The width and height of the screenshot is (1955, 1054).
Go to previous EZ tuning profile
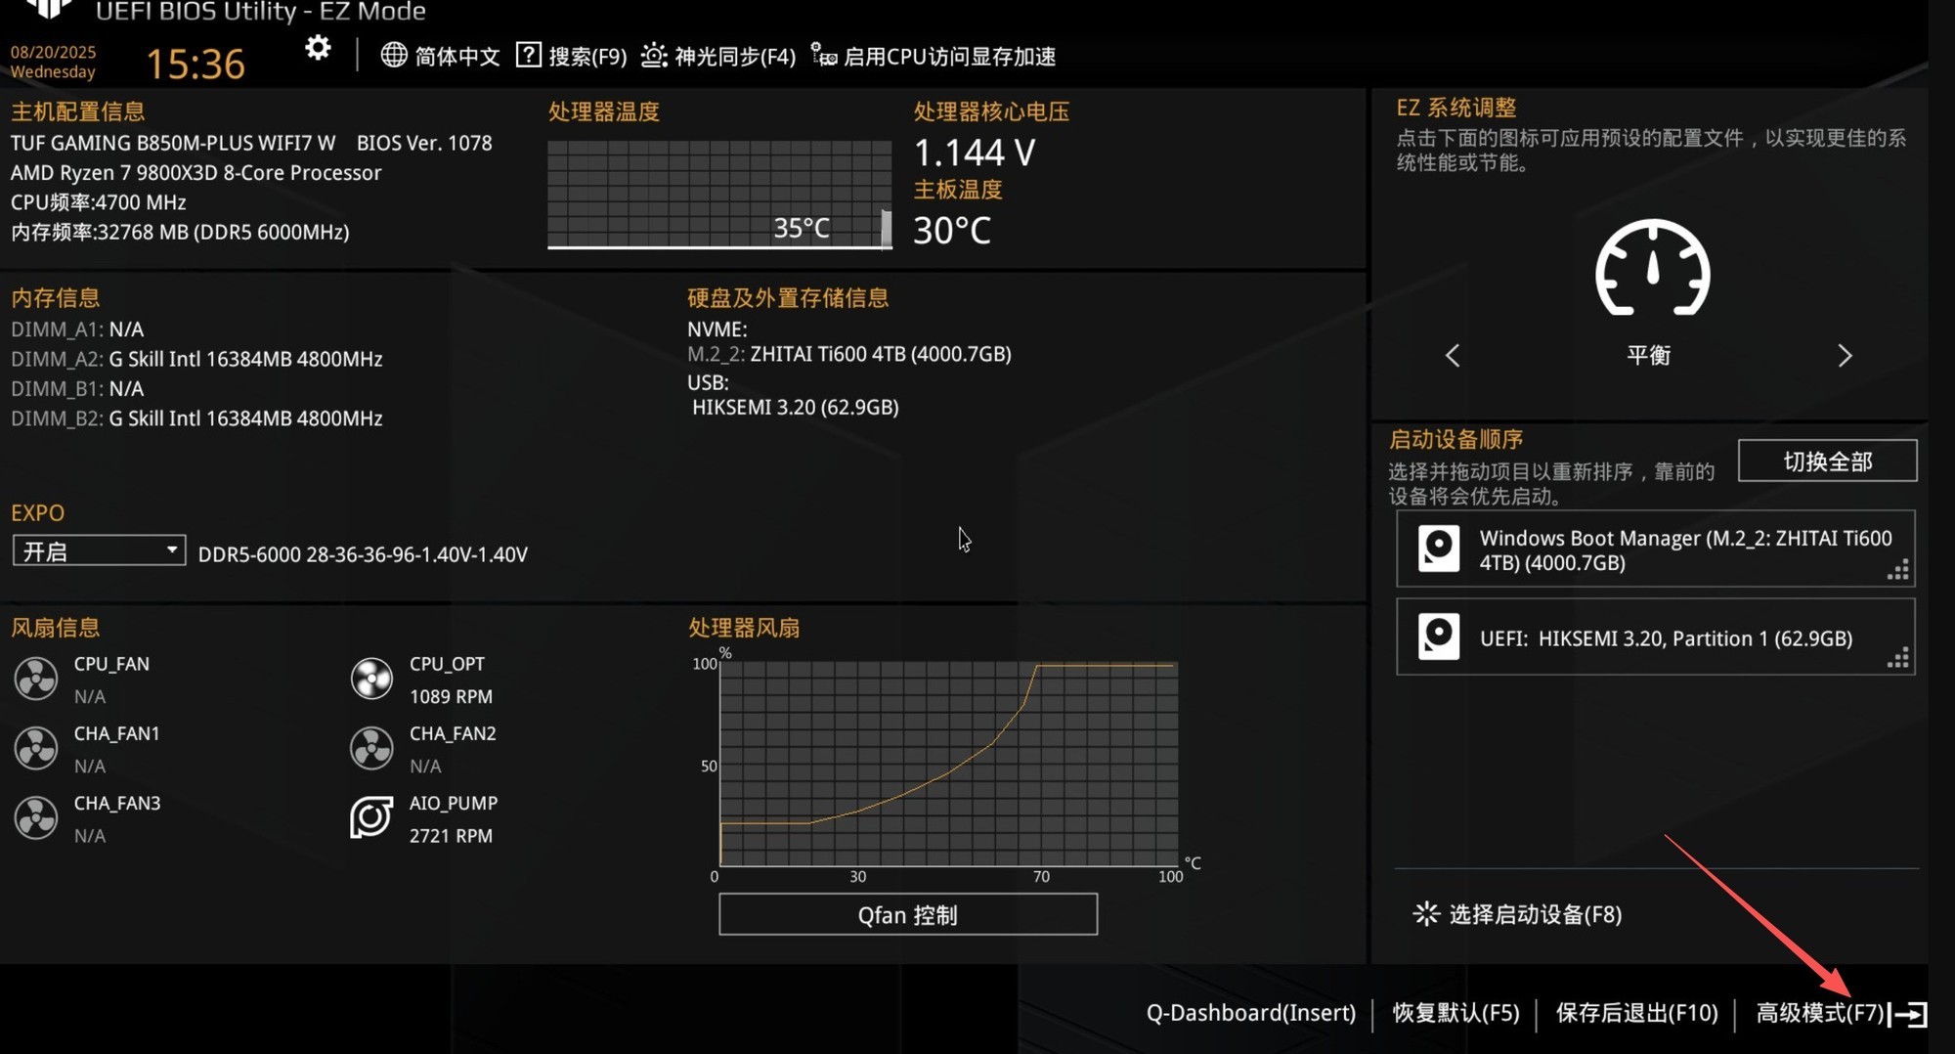(1453, 356)
